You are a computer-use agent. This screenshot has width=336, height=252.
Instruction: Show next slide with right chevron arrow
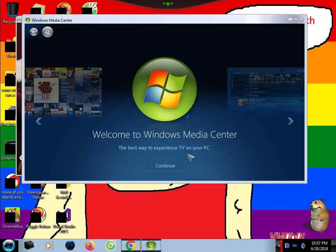click(290, 121)
